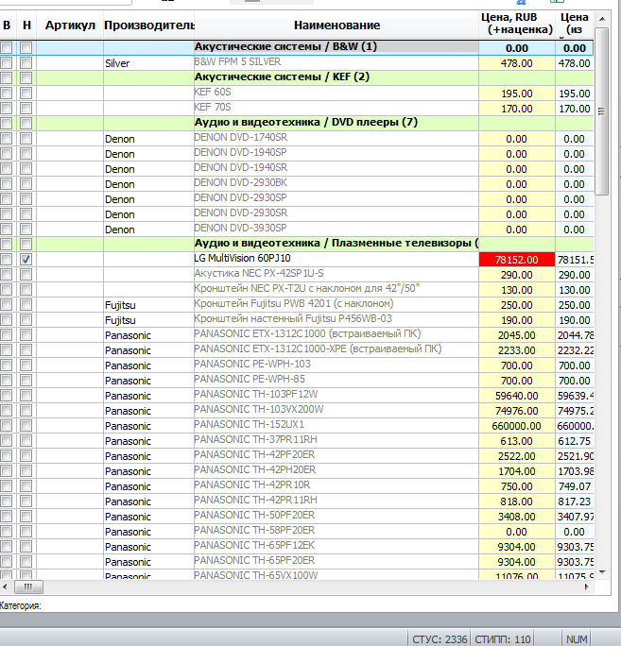Click the horizontal scrollbar thumb
Screen dimensions: 621x646
point(28,586)
